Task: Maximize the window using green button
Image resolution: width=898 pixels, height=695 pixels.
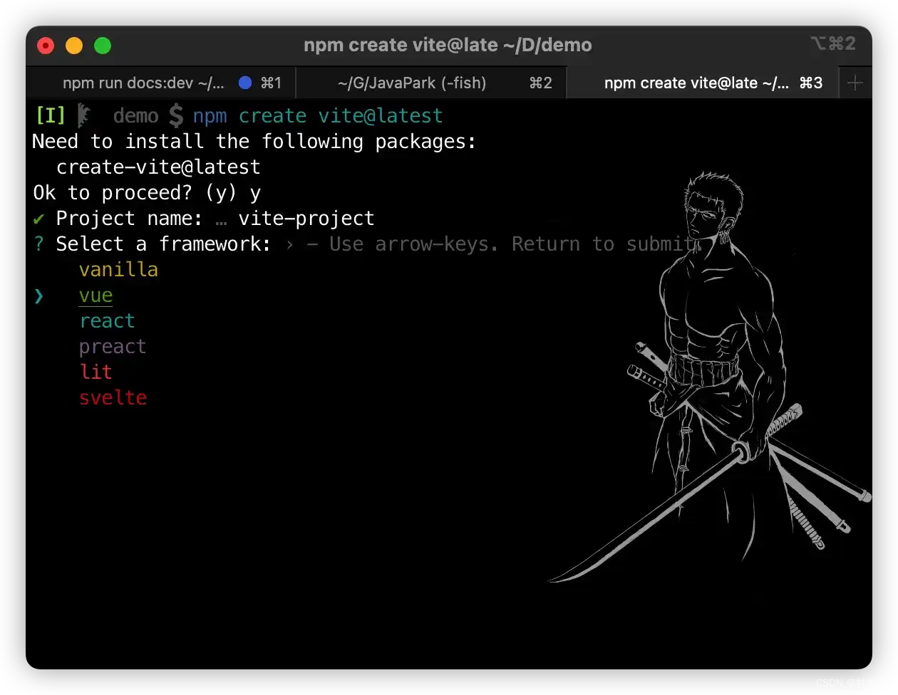Action: pyautogui.click(x=103, y=46)
